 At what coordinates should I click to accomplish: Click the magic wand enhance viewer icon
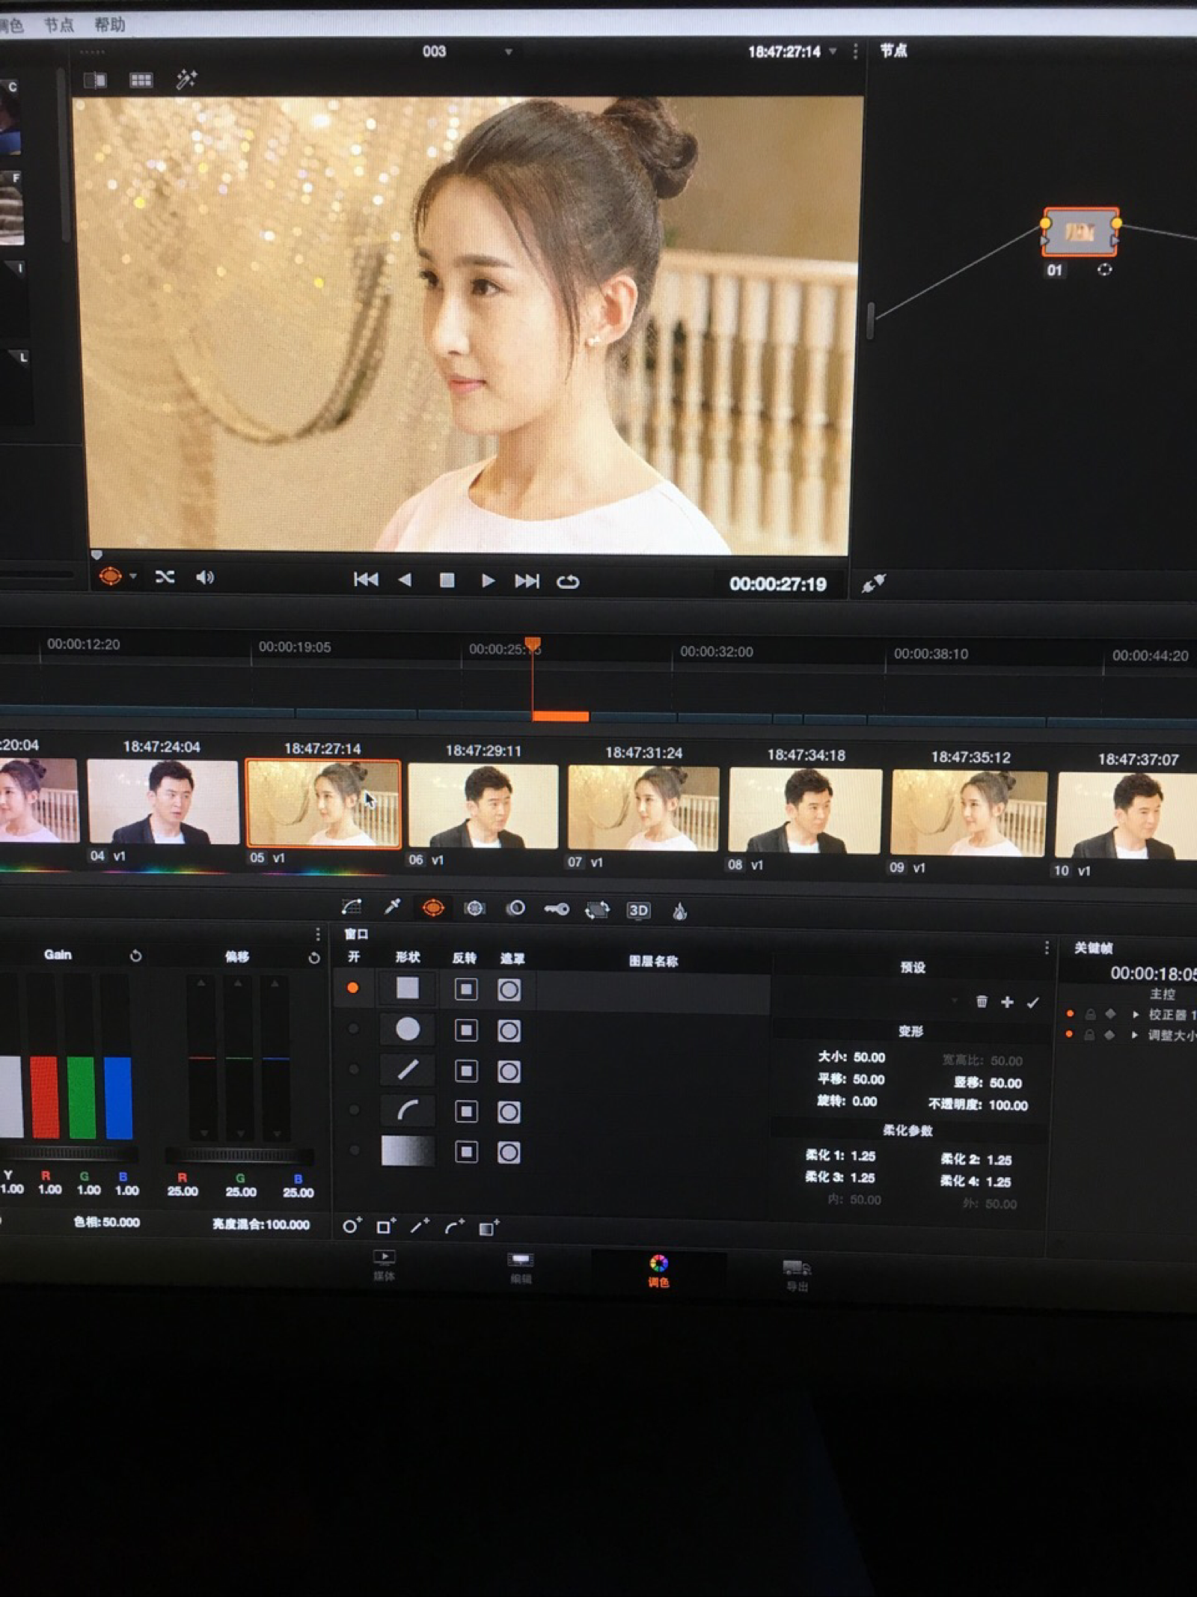click(186, 79)
